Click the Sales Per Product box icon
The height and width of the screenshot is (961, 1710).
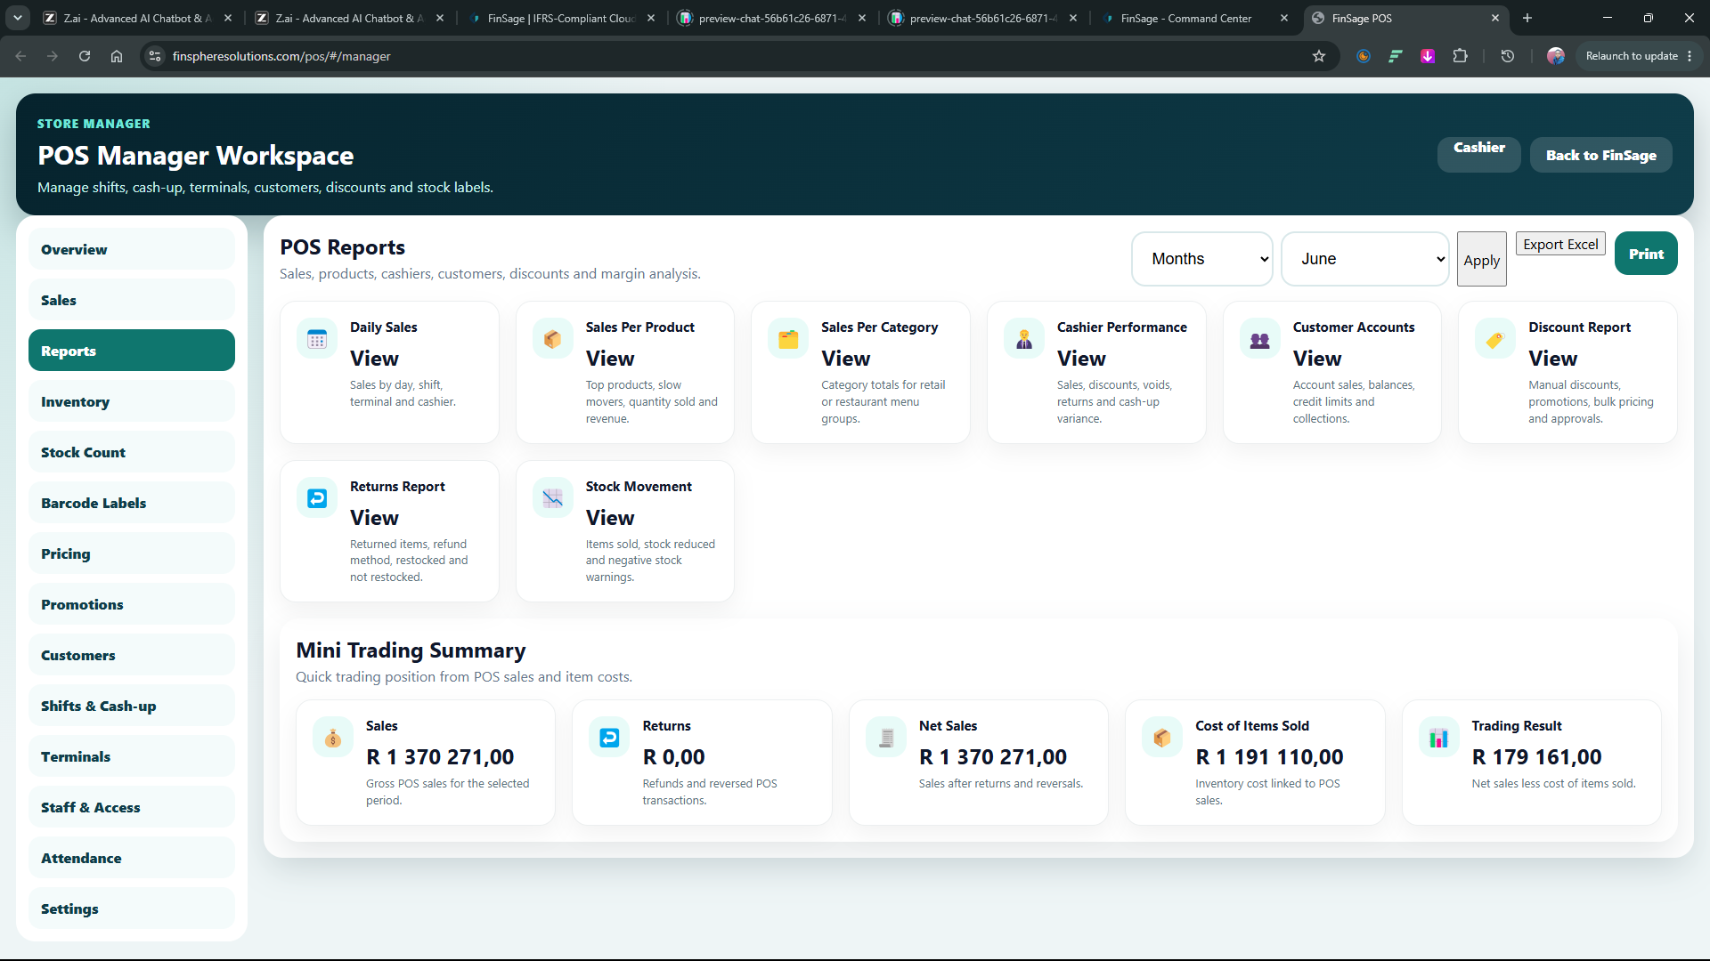[552, 339]
